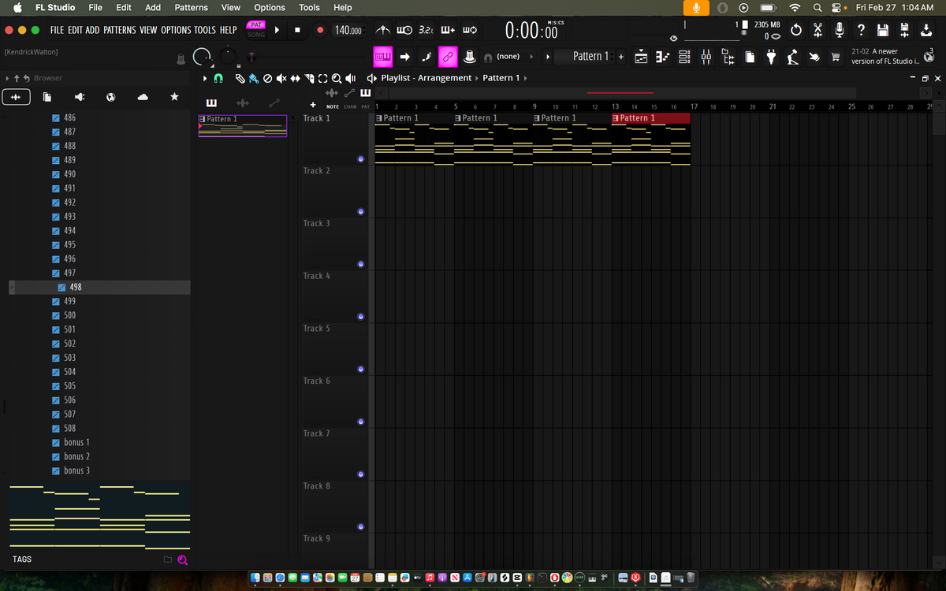Open the Mixer window icon
The height and width of the screenshot is (591, 946).
click(706, 57)
